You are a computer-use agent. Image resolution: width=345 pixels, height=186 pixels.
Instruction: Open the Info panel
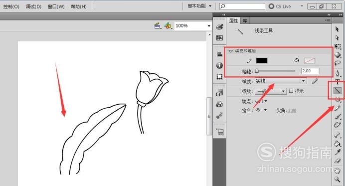click(x=219, y=65)
